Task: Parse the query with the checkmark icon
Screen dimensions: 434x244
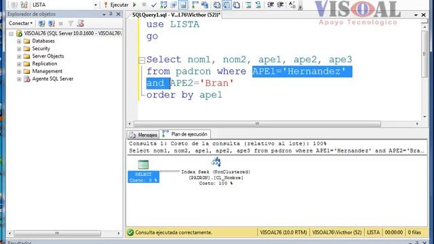Action: tap(154, 5)
